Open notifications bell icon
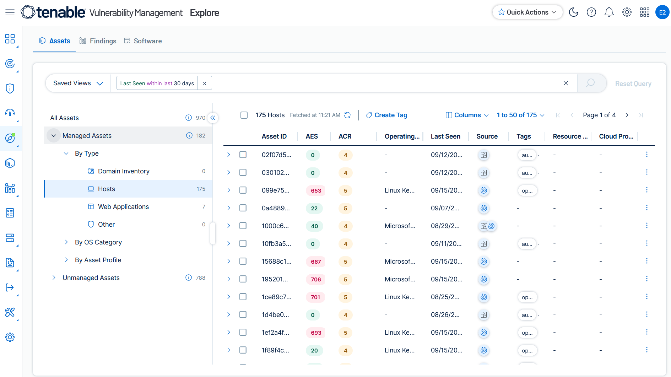Image resolution: width=671 pixels, height=377 pixels. click(x=609, y=12)
